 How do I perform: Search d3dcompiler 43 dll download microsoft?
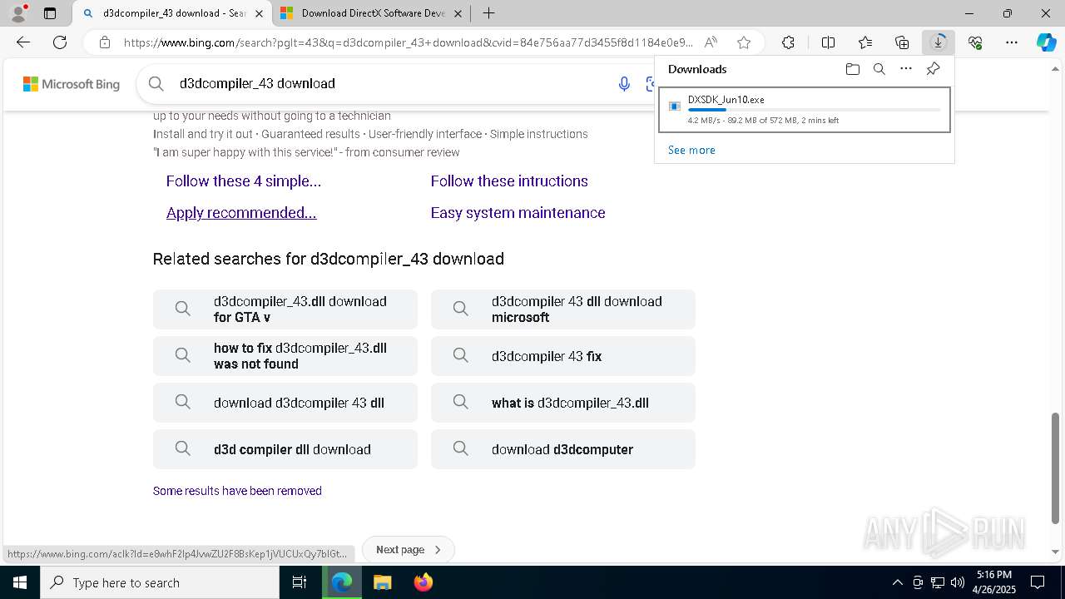[x=563, y=309]
